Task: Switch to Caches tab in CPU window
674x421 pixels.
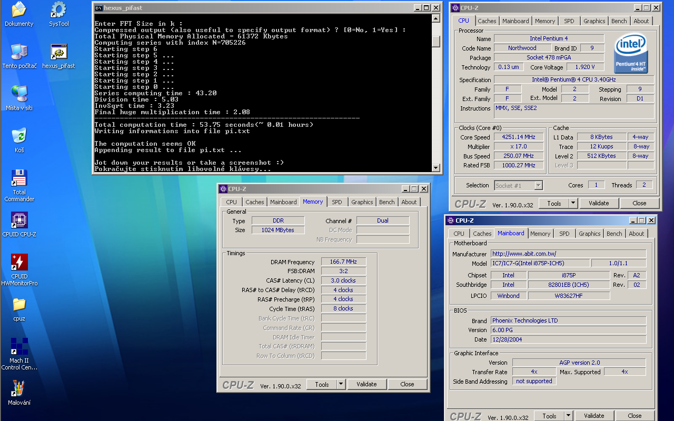Action: [x=487, y=21]
